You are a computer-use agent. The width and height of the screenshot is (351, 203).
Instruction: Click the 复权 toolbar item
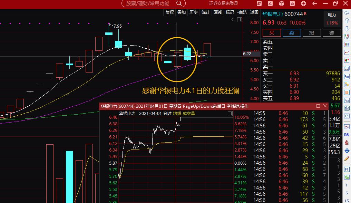170,12
